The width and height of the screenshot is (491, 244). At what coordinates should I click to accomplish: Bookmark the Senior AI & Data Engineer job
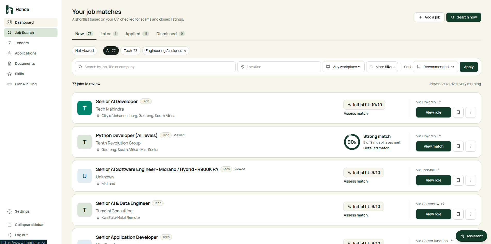coord(458,214)
